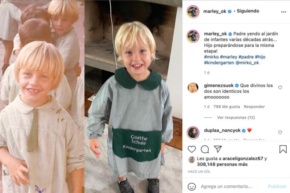Click Responder under gimenezsuok's comment

[x=254, y=106]
